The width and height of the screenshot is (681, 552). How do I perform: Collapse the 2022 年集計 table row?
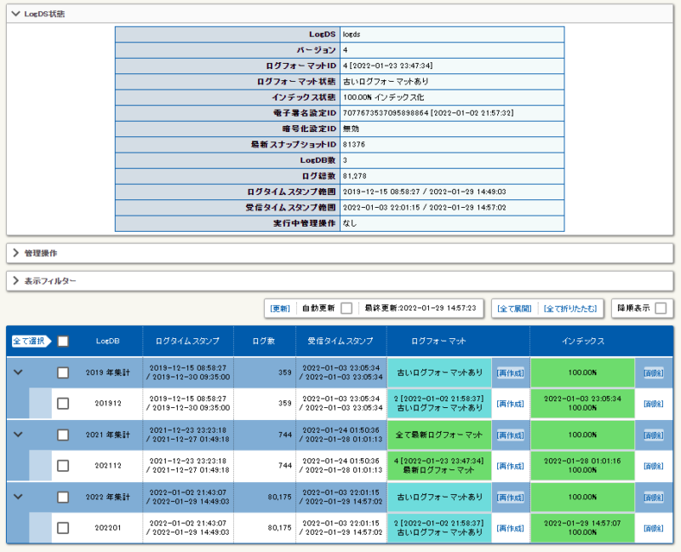point(19,497)
